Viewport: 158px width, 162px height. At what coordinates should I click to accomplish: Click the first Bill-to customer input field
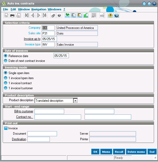coord(49,111)
